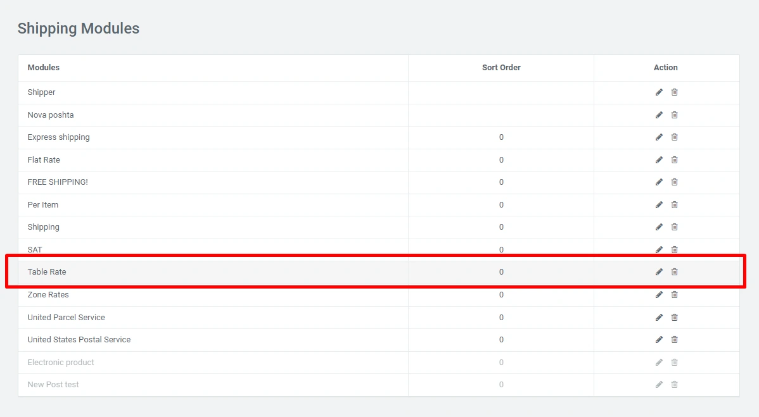
Task: Edit the Express shipping module
Action: click(659, 137)
